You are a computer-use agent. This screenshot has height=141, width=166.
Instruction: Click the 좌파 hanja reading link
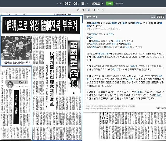138,92
